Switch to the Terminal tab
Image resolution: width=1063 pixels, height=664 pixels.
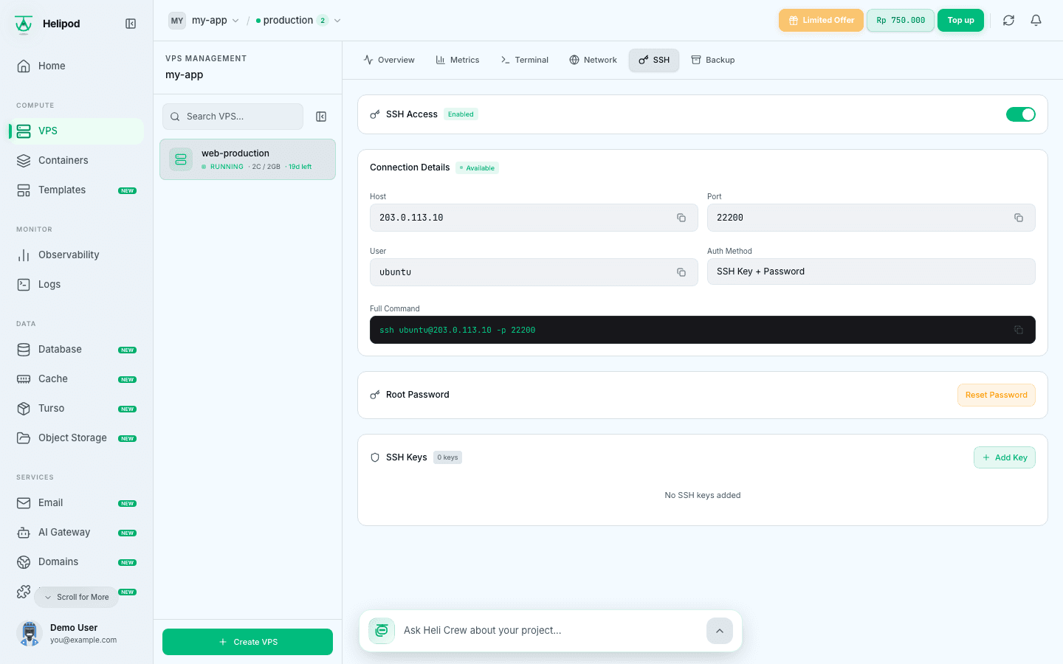click(525, 60)
